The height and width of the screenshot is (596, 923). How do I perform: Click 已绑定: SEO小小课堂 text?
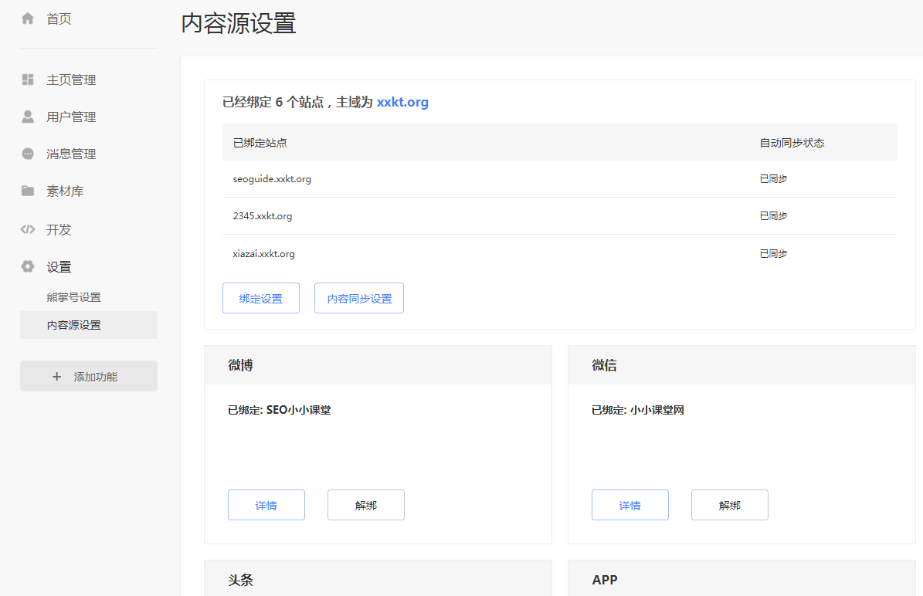tap(279, 410)
